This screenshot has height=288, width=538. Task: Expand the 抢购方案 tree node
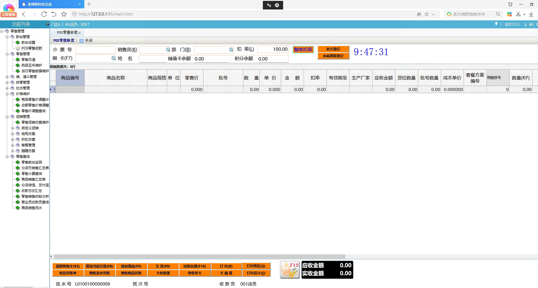point(13,134)
